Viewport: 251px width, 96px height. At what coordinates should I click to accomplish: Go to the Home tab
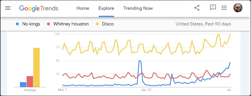(x=83, y=8)
